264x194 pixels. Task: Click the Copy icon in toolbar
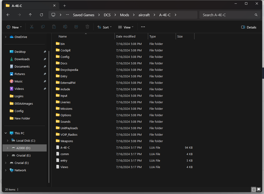[43, 27]
